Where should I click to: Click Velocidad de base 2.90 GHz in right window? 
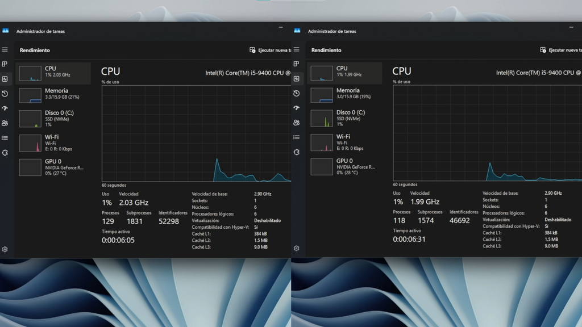(x=553, y=193)
